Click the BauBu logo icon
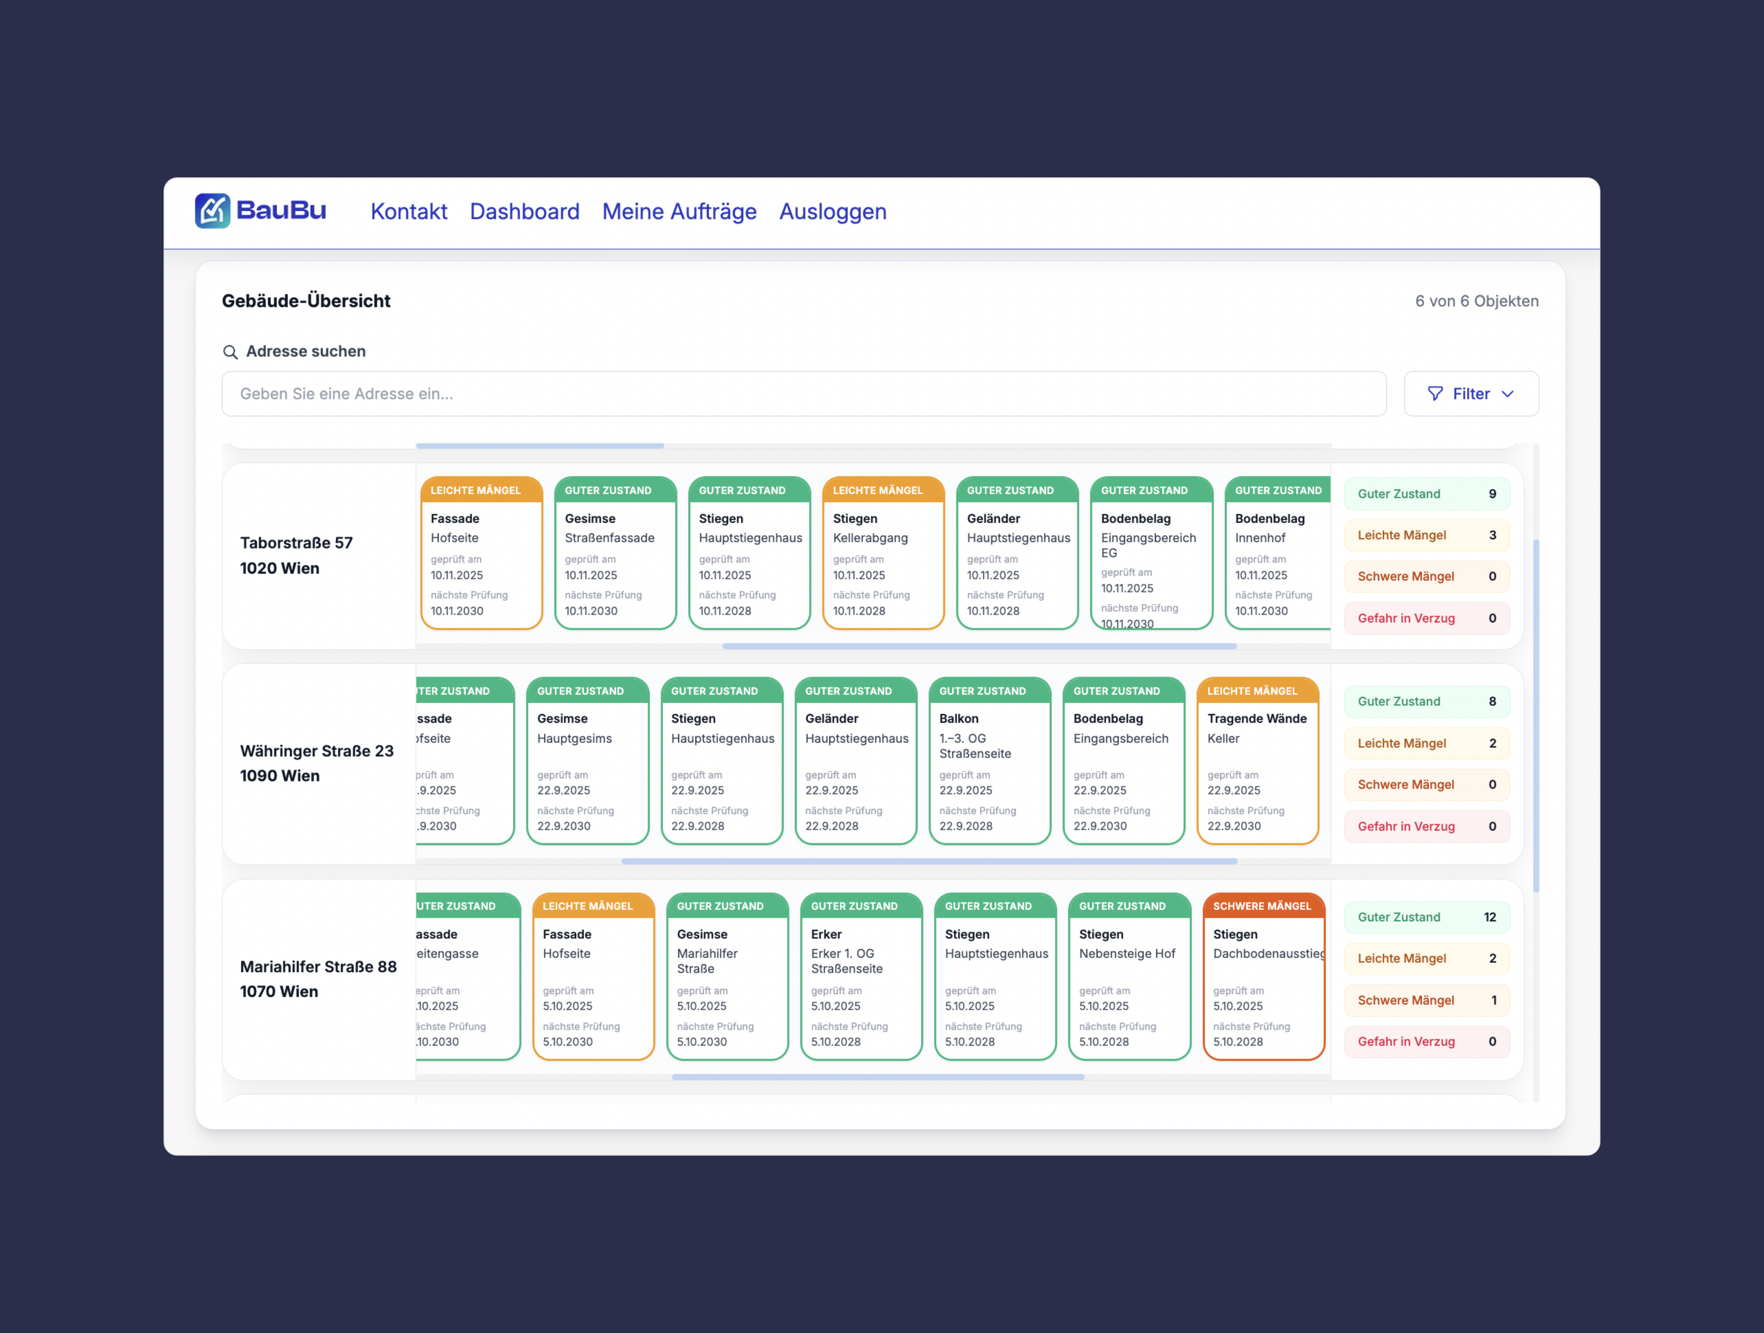 pyautogui.click(x=212, y=211)
